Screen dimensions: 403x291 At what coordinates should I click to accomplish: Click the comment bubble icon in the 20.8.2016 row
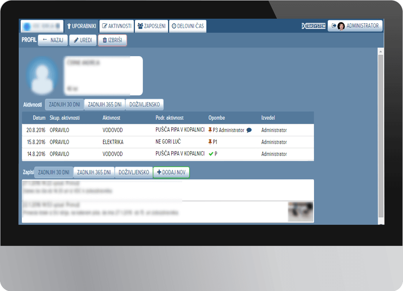pyautogui.click(x=249, y=130)
